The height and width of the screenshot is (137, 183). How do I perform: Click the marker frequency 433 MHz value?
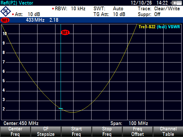coord(35,20)
